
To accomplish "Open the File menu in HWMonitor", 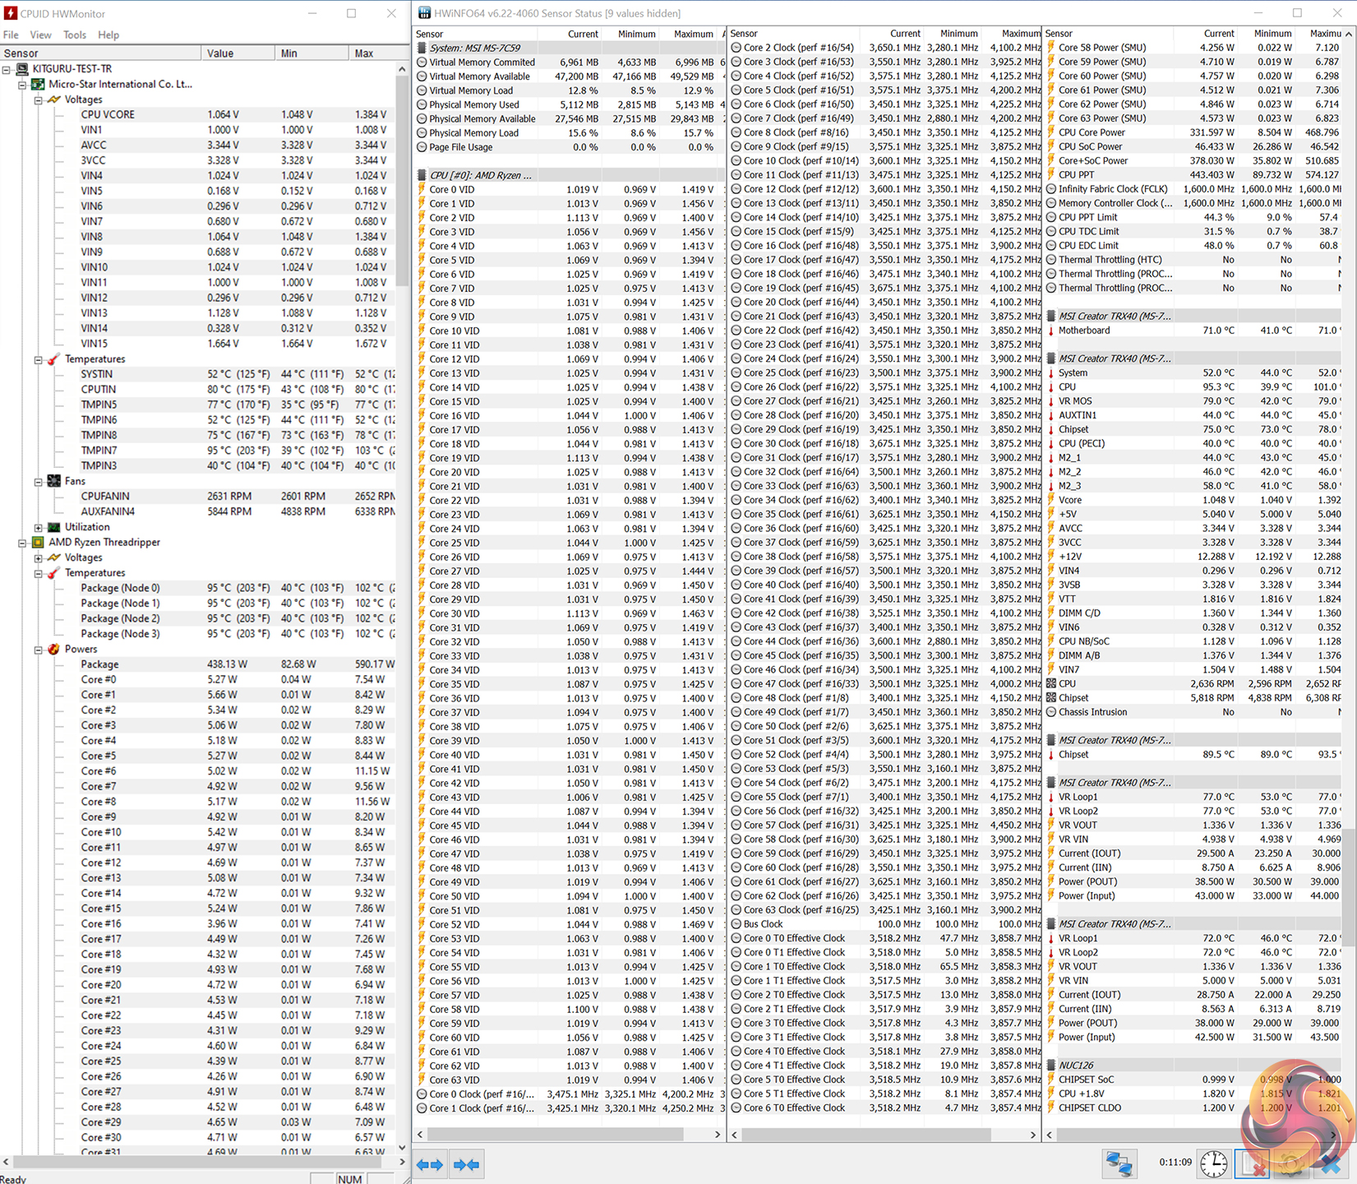I will [11, 35].
